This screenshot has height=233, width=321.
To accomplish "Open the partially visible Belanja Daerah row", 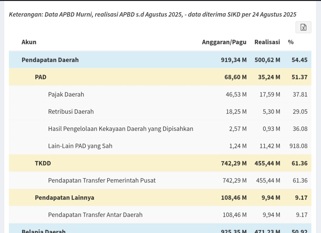I will [x=44, y=230].
